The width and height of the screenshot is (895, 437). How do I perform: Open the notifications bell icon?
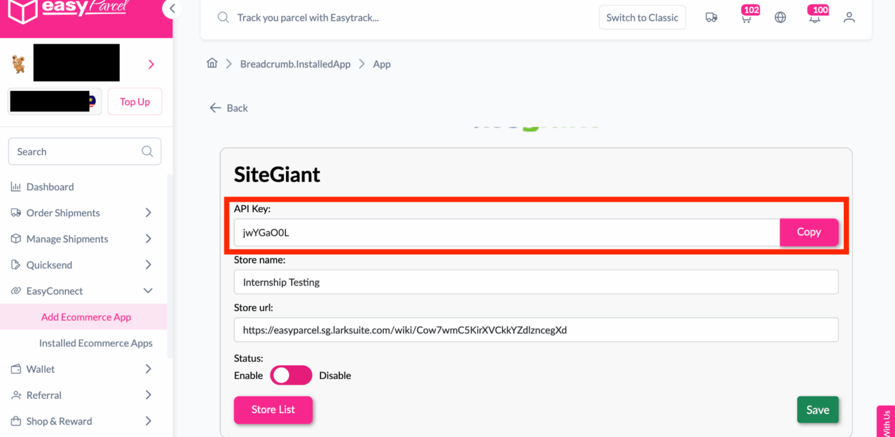(815, 18)
